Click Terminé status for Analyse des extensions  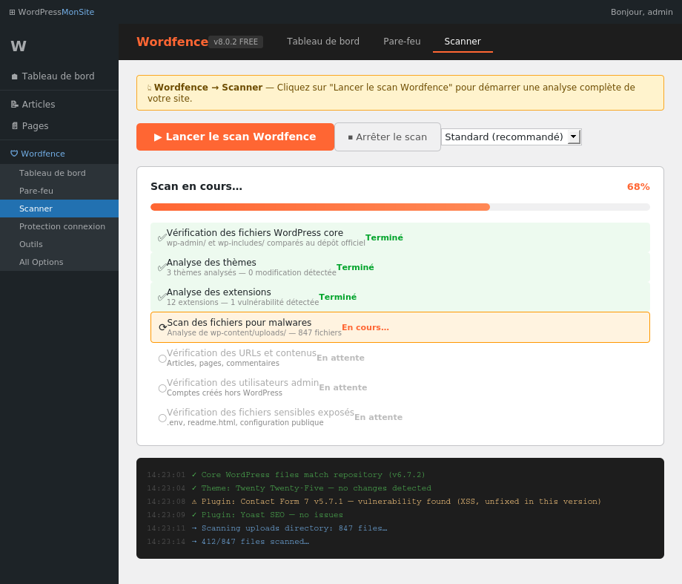pyautogui.click(x=337, y=297)
